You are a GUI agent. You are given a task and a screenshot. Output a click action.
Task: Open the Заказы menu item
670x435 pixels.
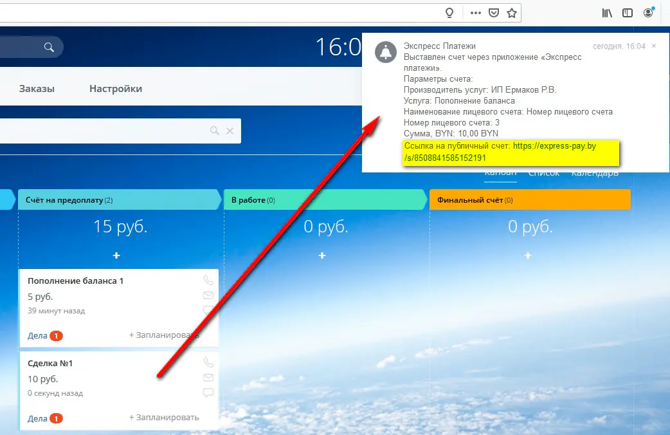click(37, 89)
